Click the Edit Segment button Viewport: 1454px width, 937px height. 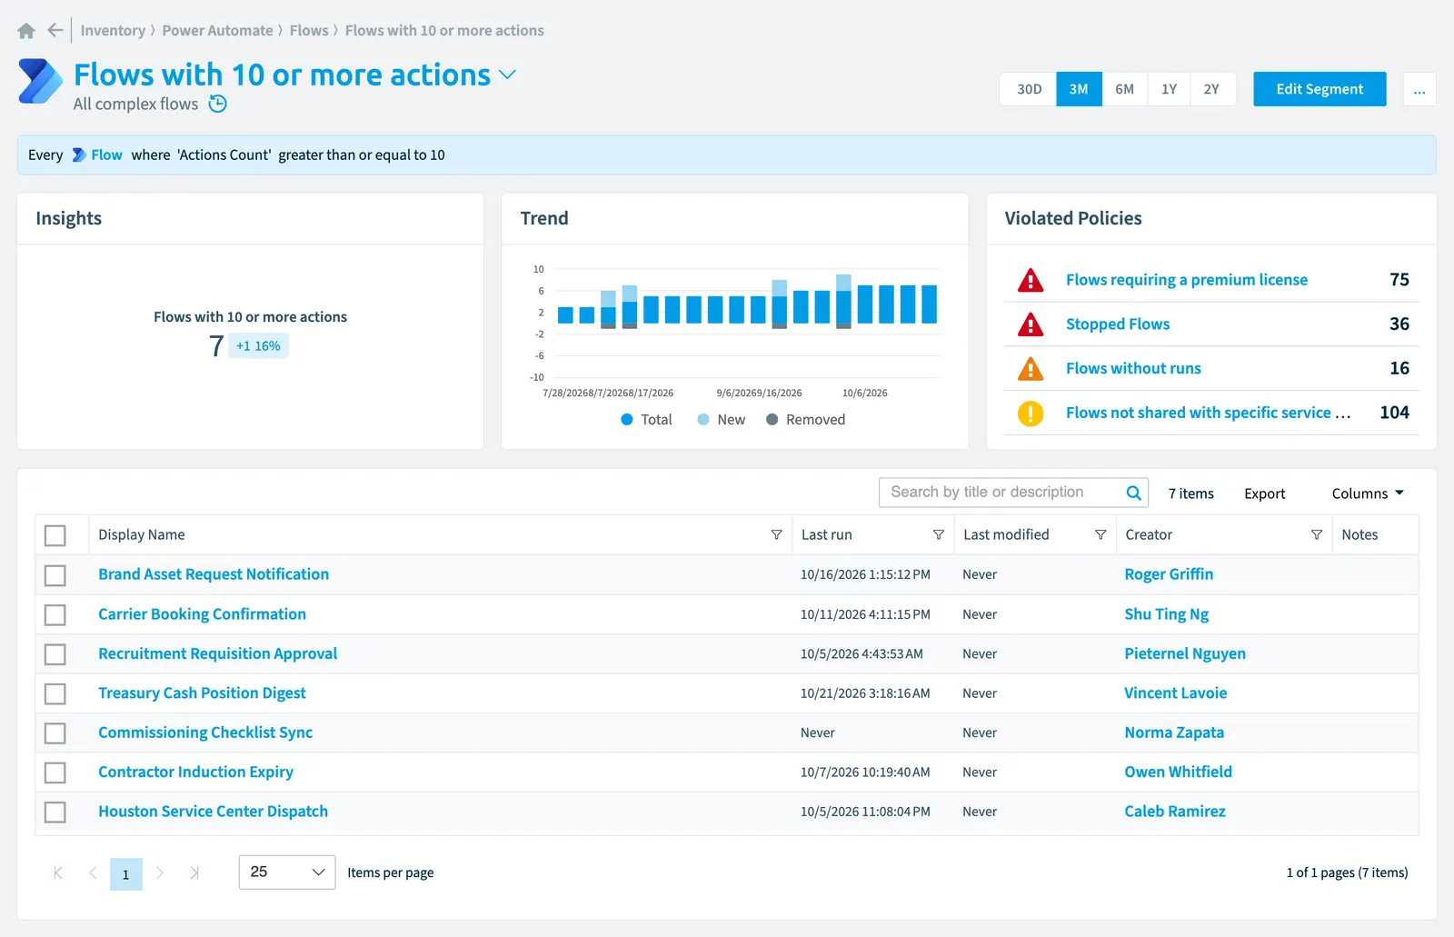pos(1320,89)
